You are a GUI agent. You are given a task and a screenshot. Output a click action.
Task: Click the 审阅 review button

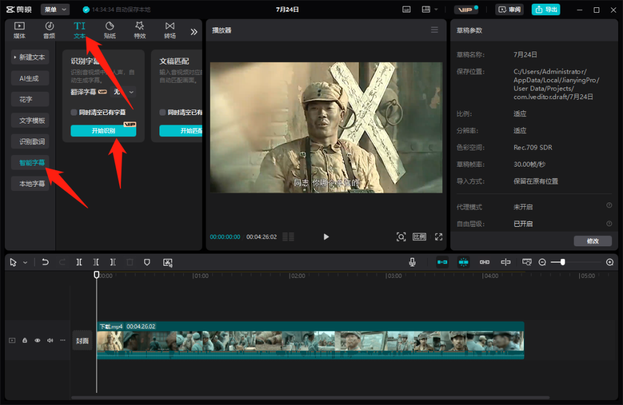[x=509, y=10]
